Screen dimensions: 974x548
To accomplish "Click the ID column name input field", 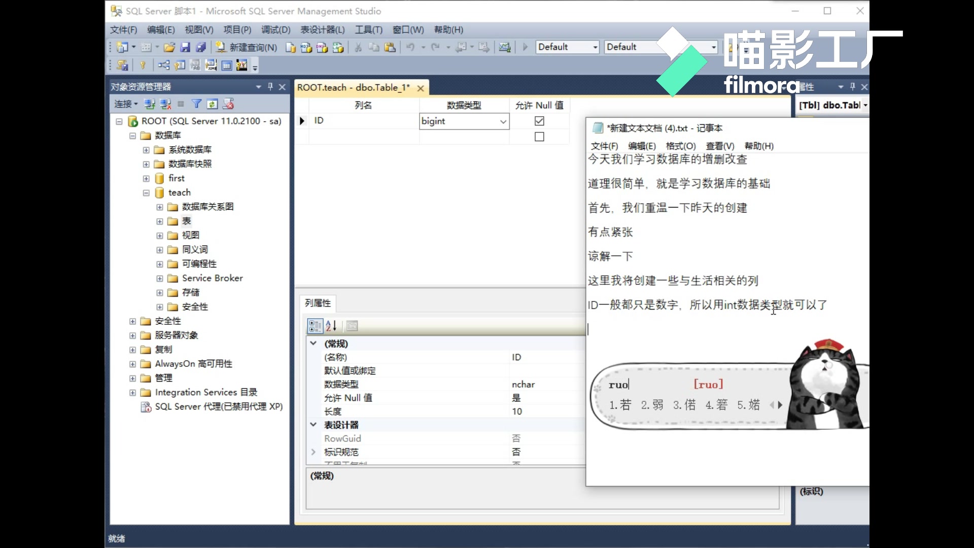I will pyautogui.click(x=363, y=120).
